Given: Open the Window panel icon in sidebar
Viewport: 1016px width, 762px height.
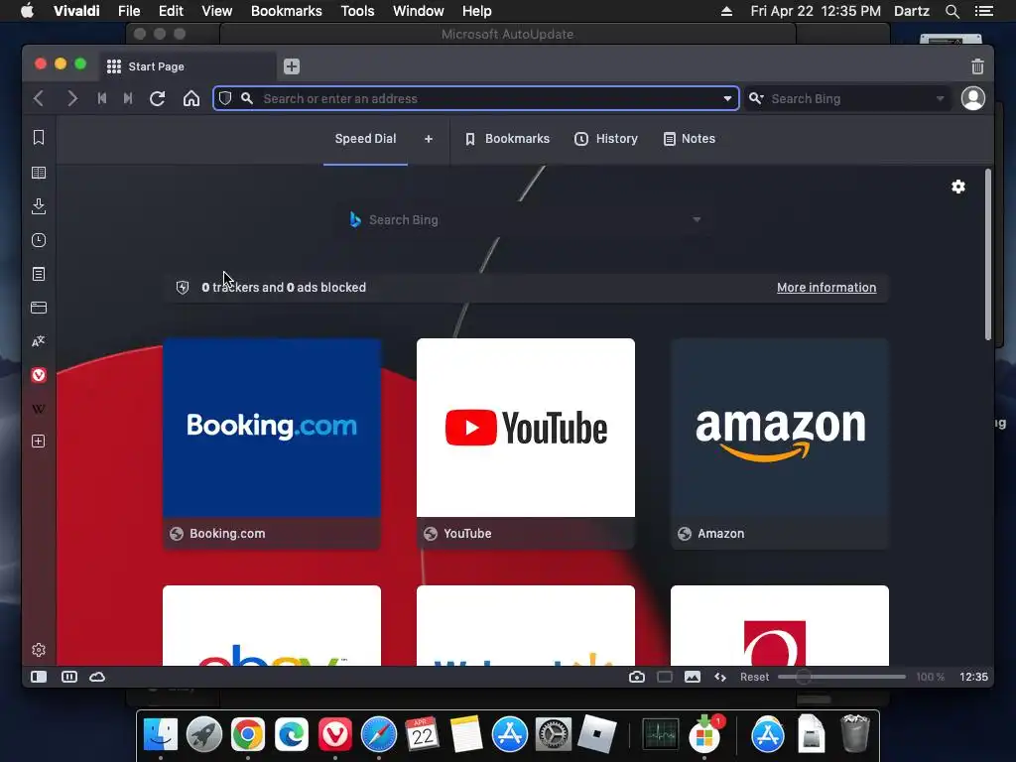Looking at the screenshot, I should 39,308.
